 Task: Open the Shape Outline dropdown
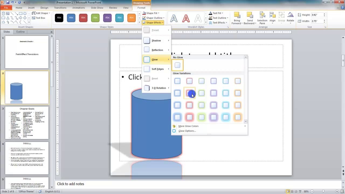click(153, 18)
